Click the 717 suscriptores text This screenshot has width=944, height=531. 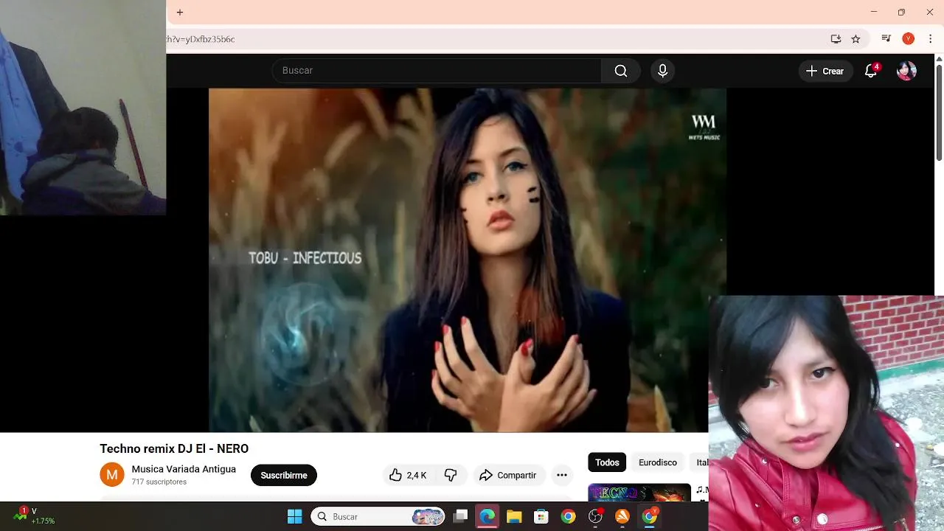(x=159, y=482)
